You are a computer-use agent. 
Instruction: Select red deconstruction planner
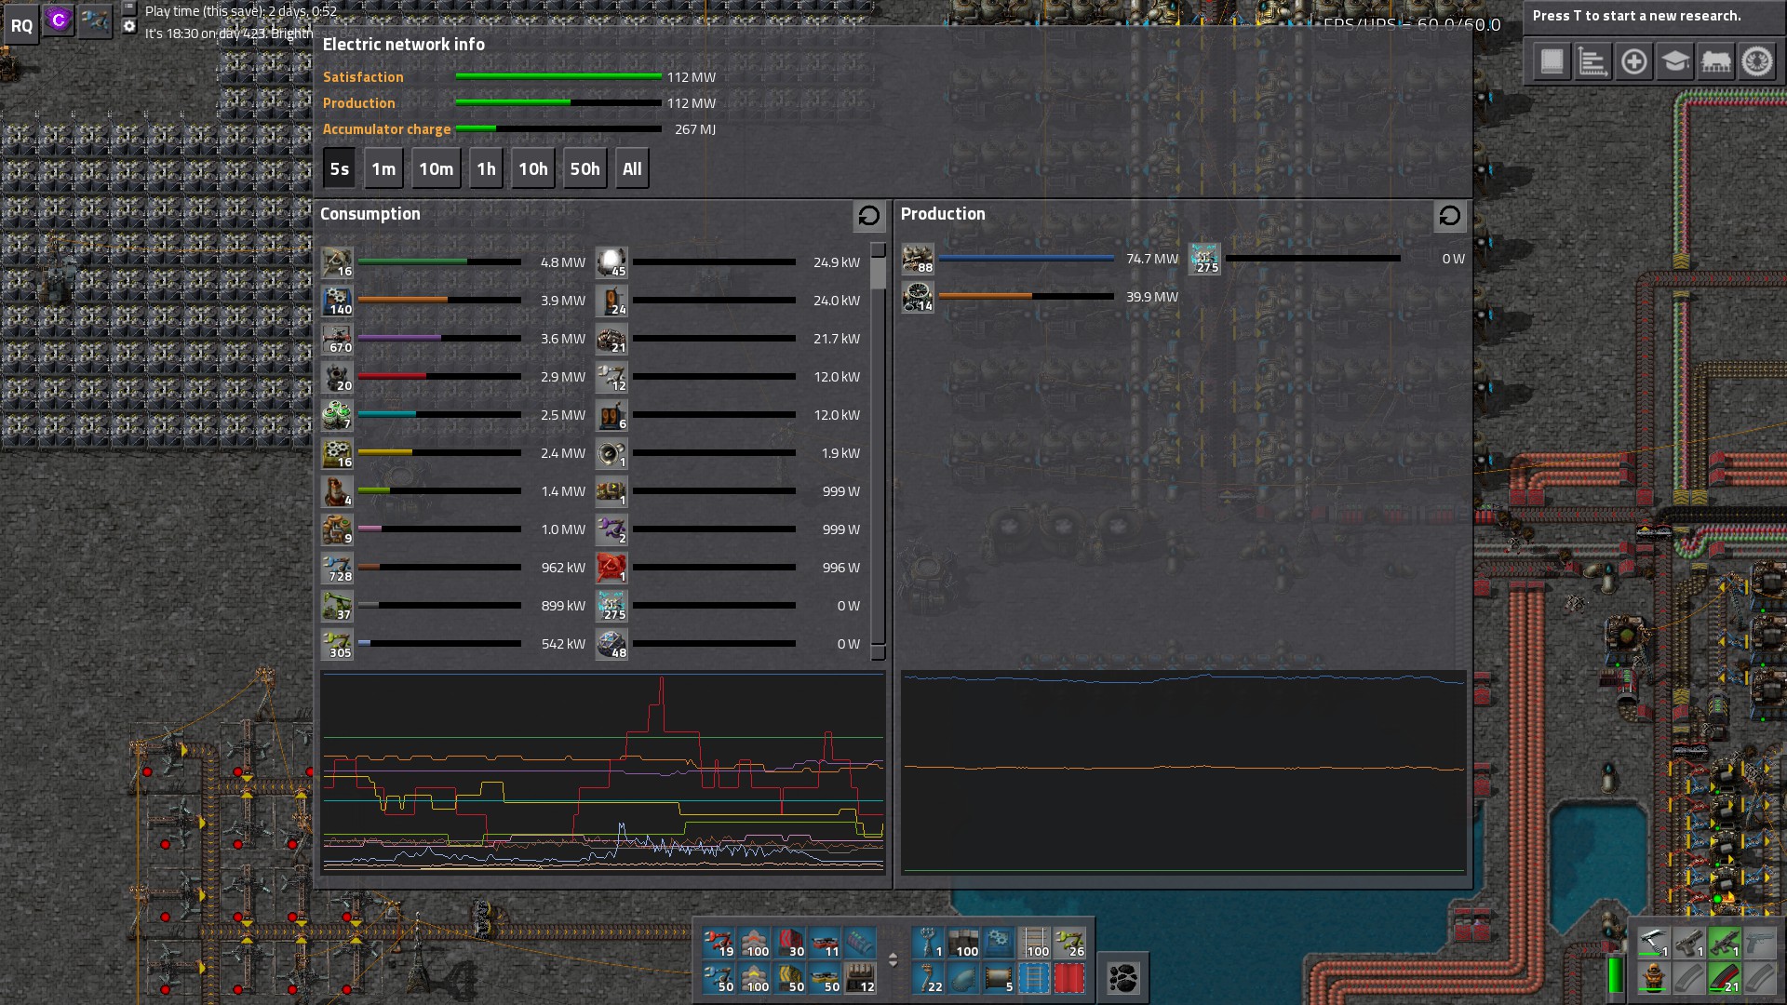coord(1069,978)
